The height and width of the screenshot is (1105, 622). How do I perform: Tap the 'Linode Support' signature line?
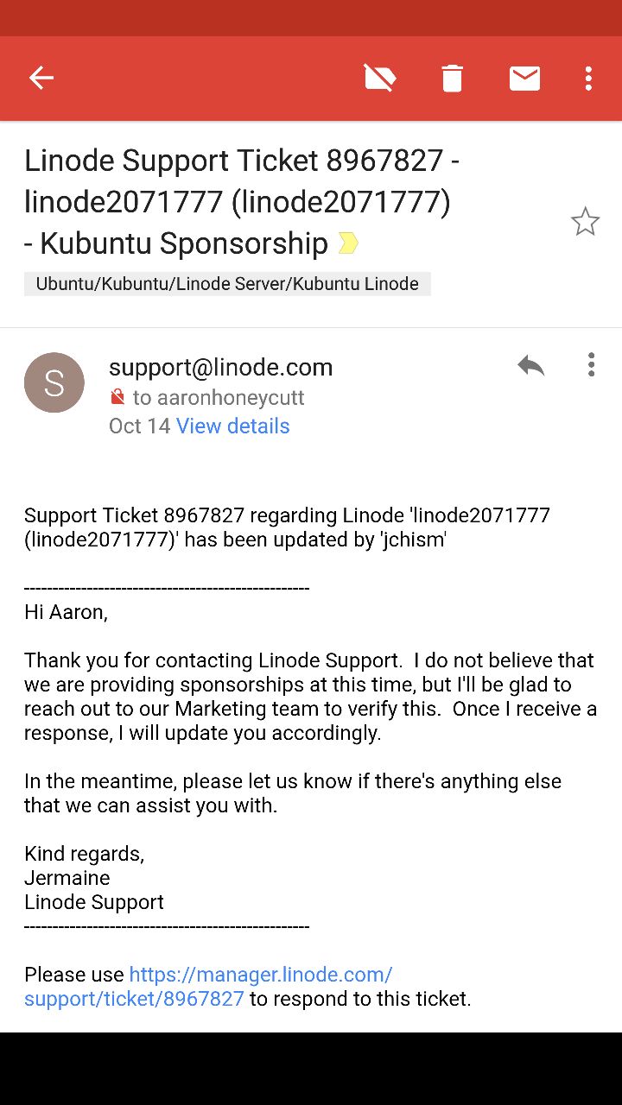coord(94,902)
